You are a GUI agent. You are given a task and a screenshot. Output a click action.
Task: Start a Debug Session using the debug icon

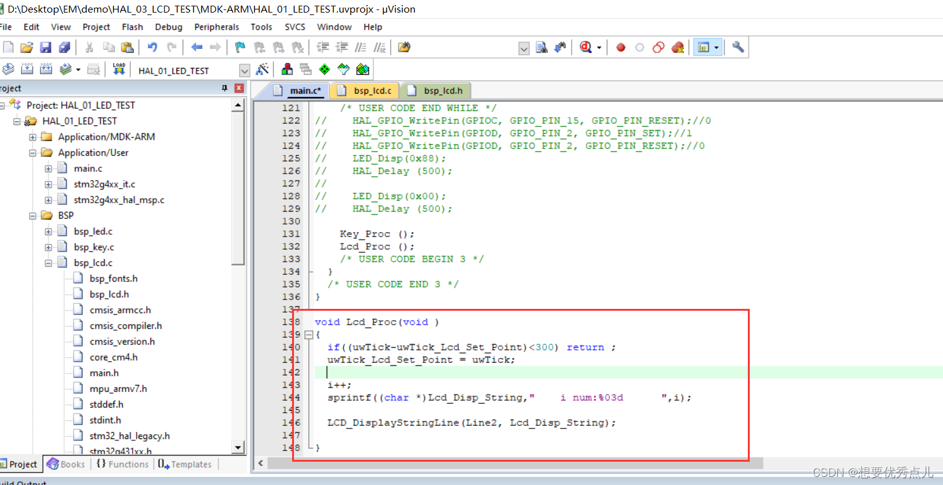[x=586, y=47]
